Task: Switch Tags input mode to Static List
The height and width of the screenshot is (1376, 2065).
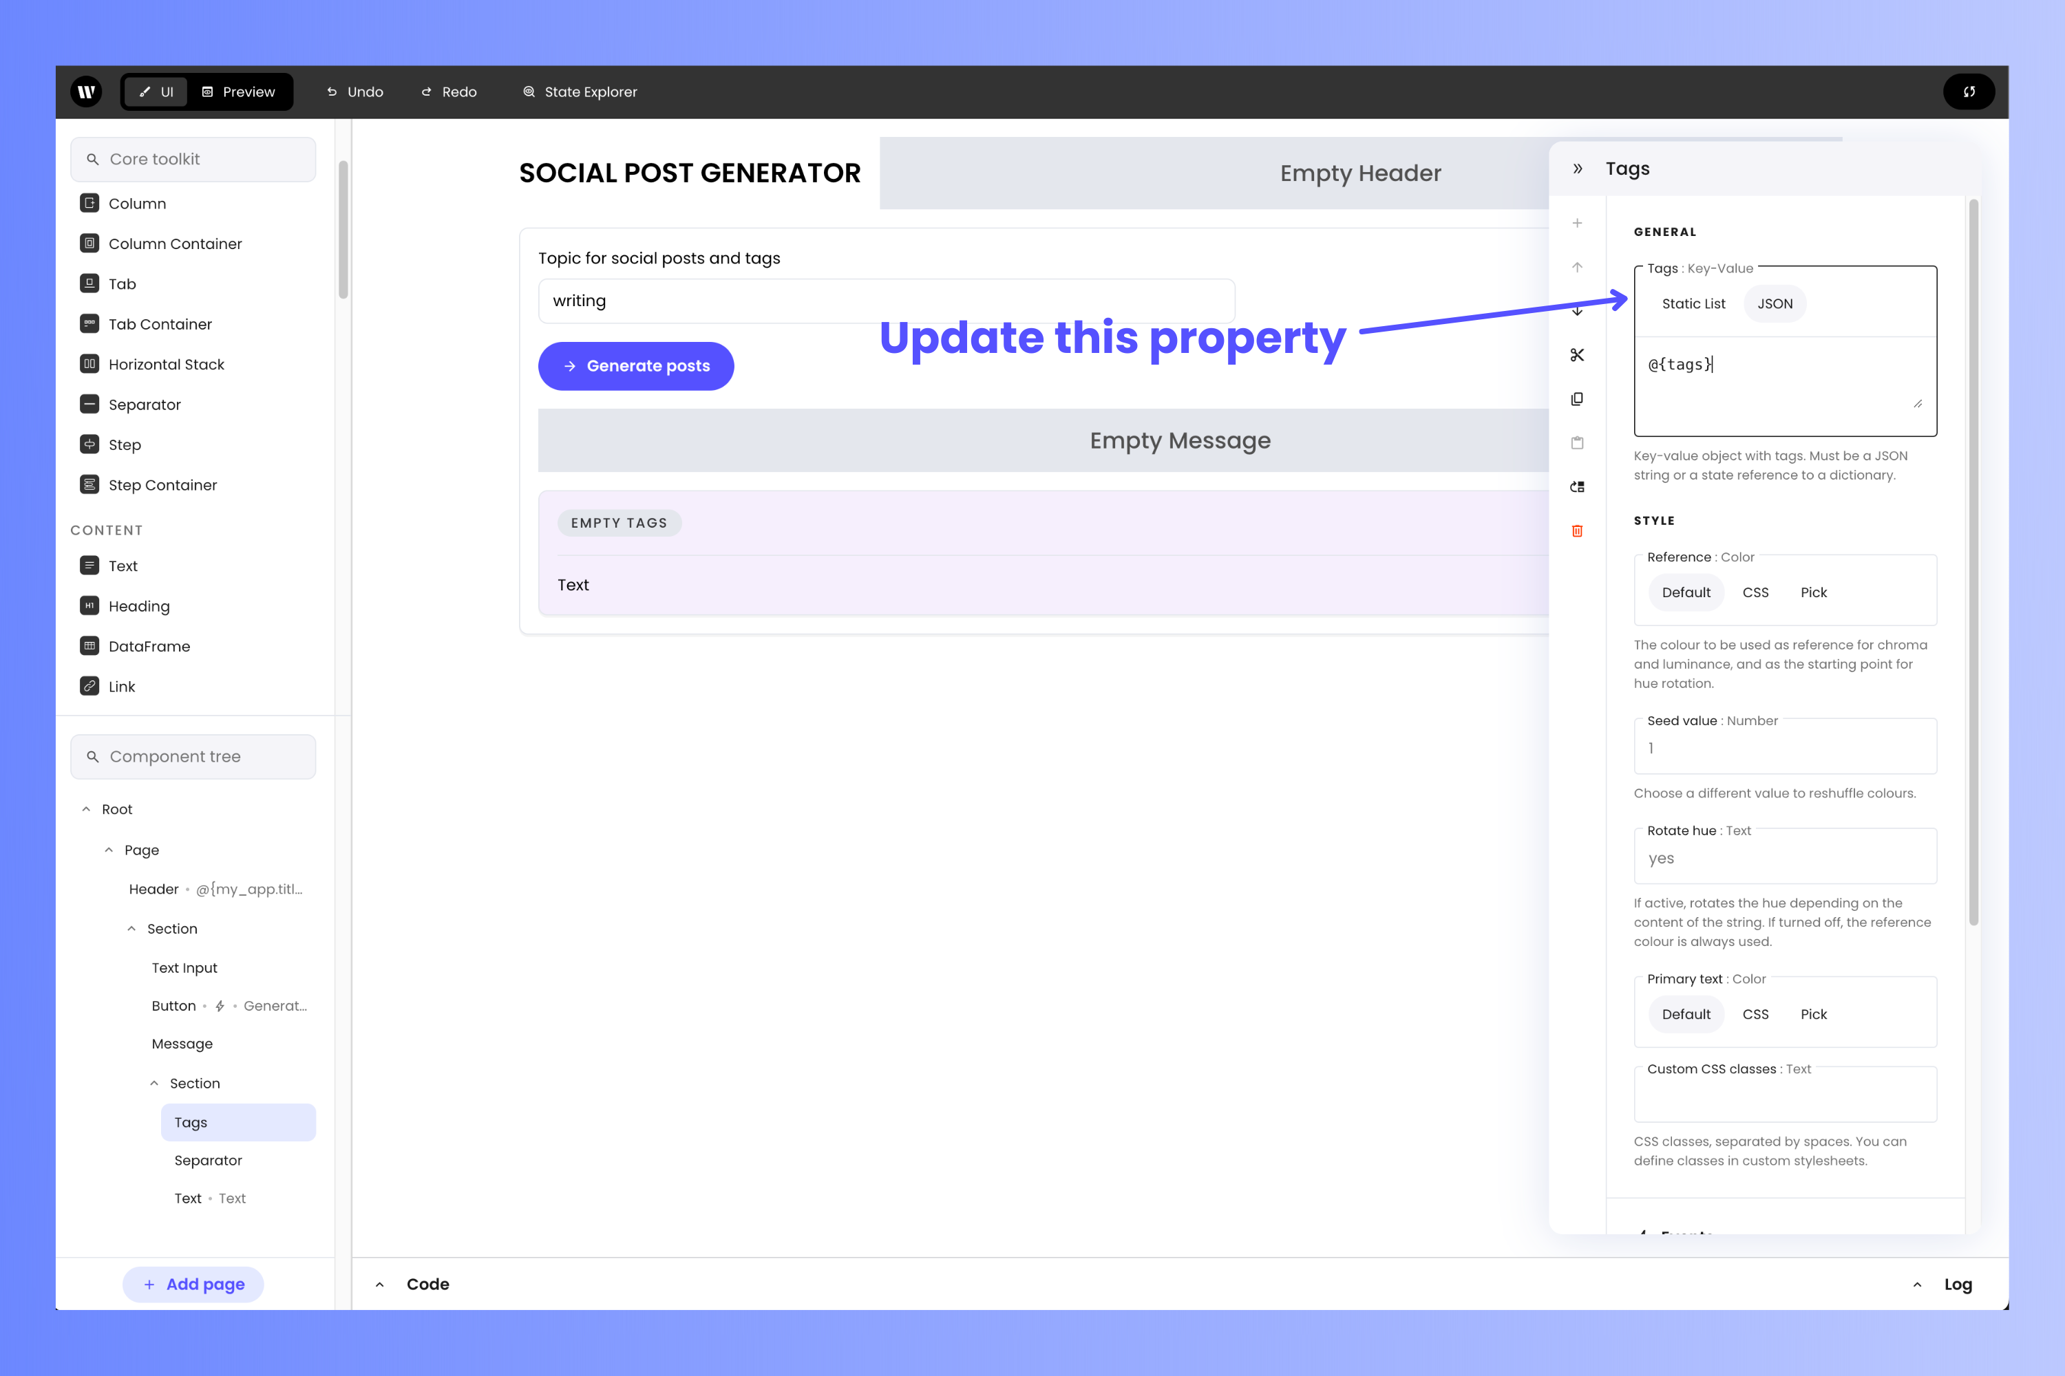Action: pyautogui.click(x=1693, y=303)
